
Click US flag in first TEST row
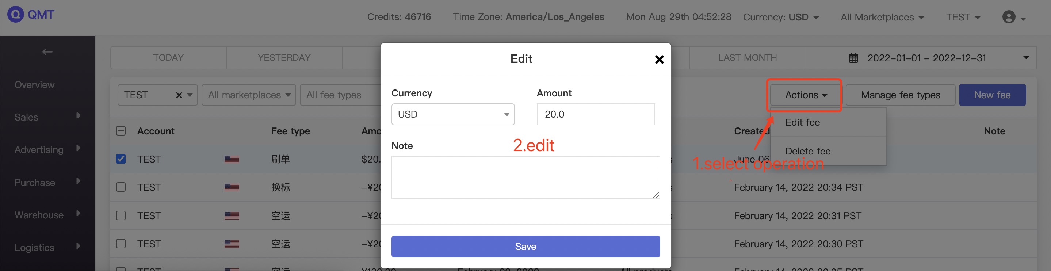point(232,159)
